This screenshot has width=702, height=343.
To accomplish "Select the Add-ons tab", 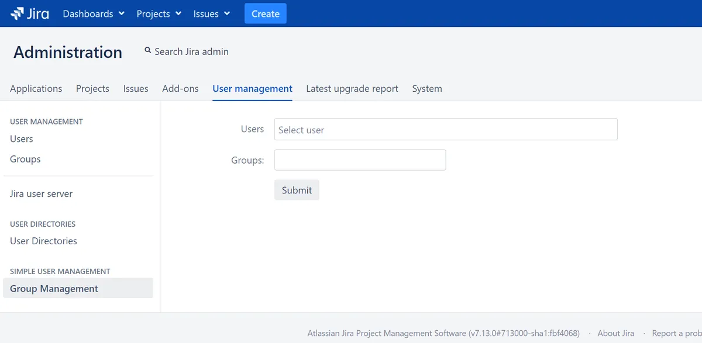I will [180, 89].
